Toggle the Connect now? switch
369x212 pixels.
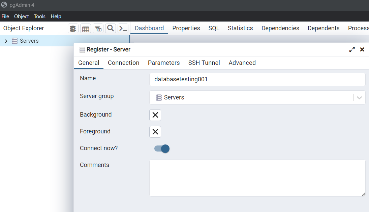[x=162, y=149]
